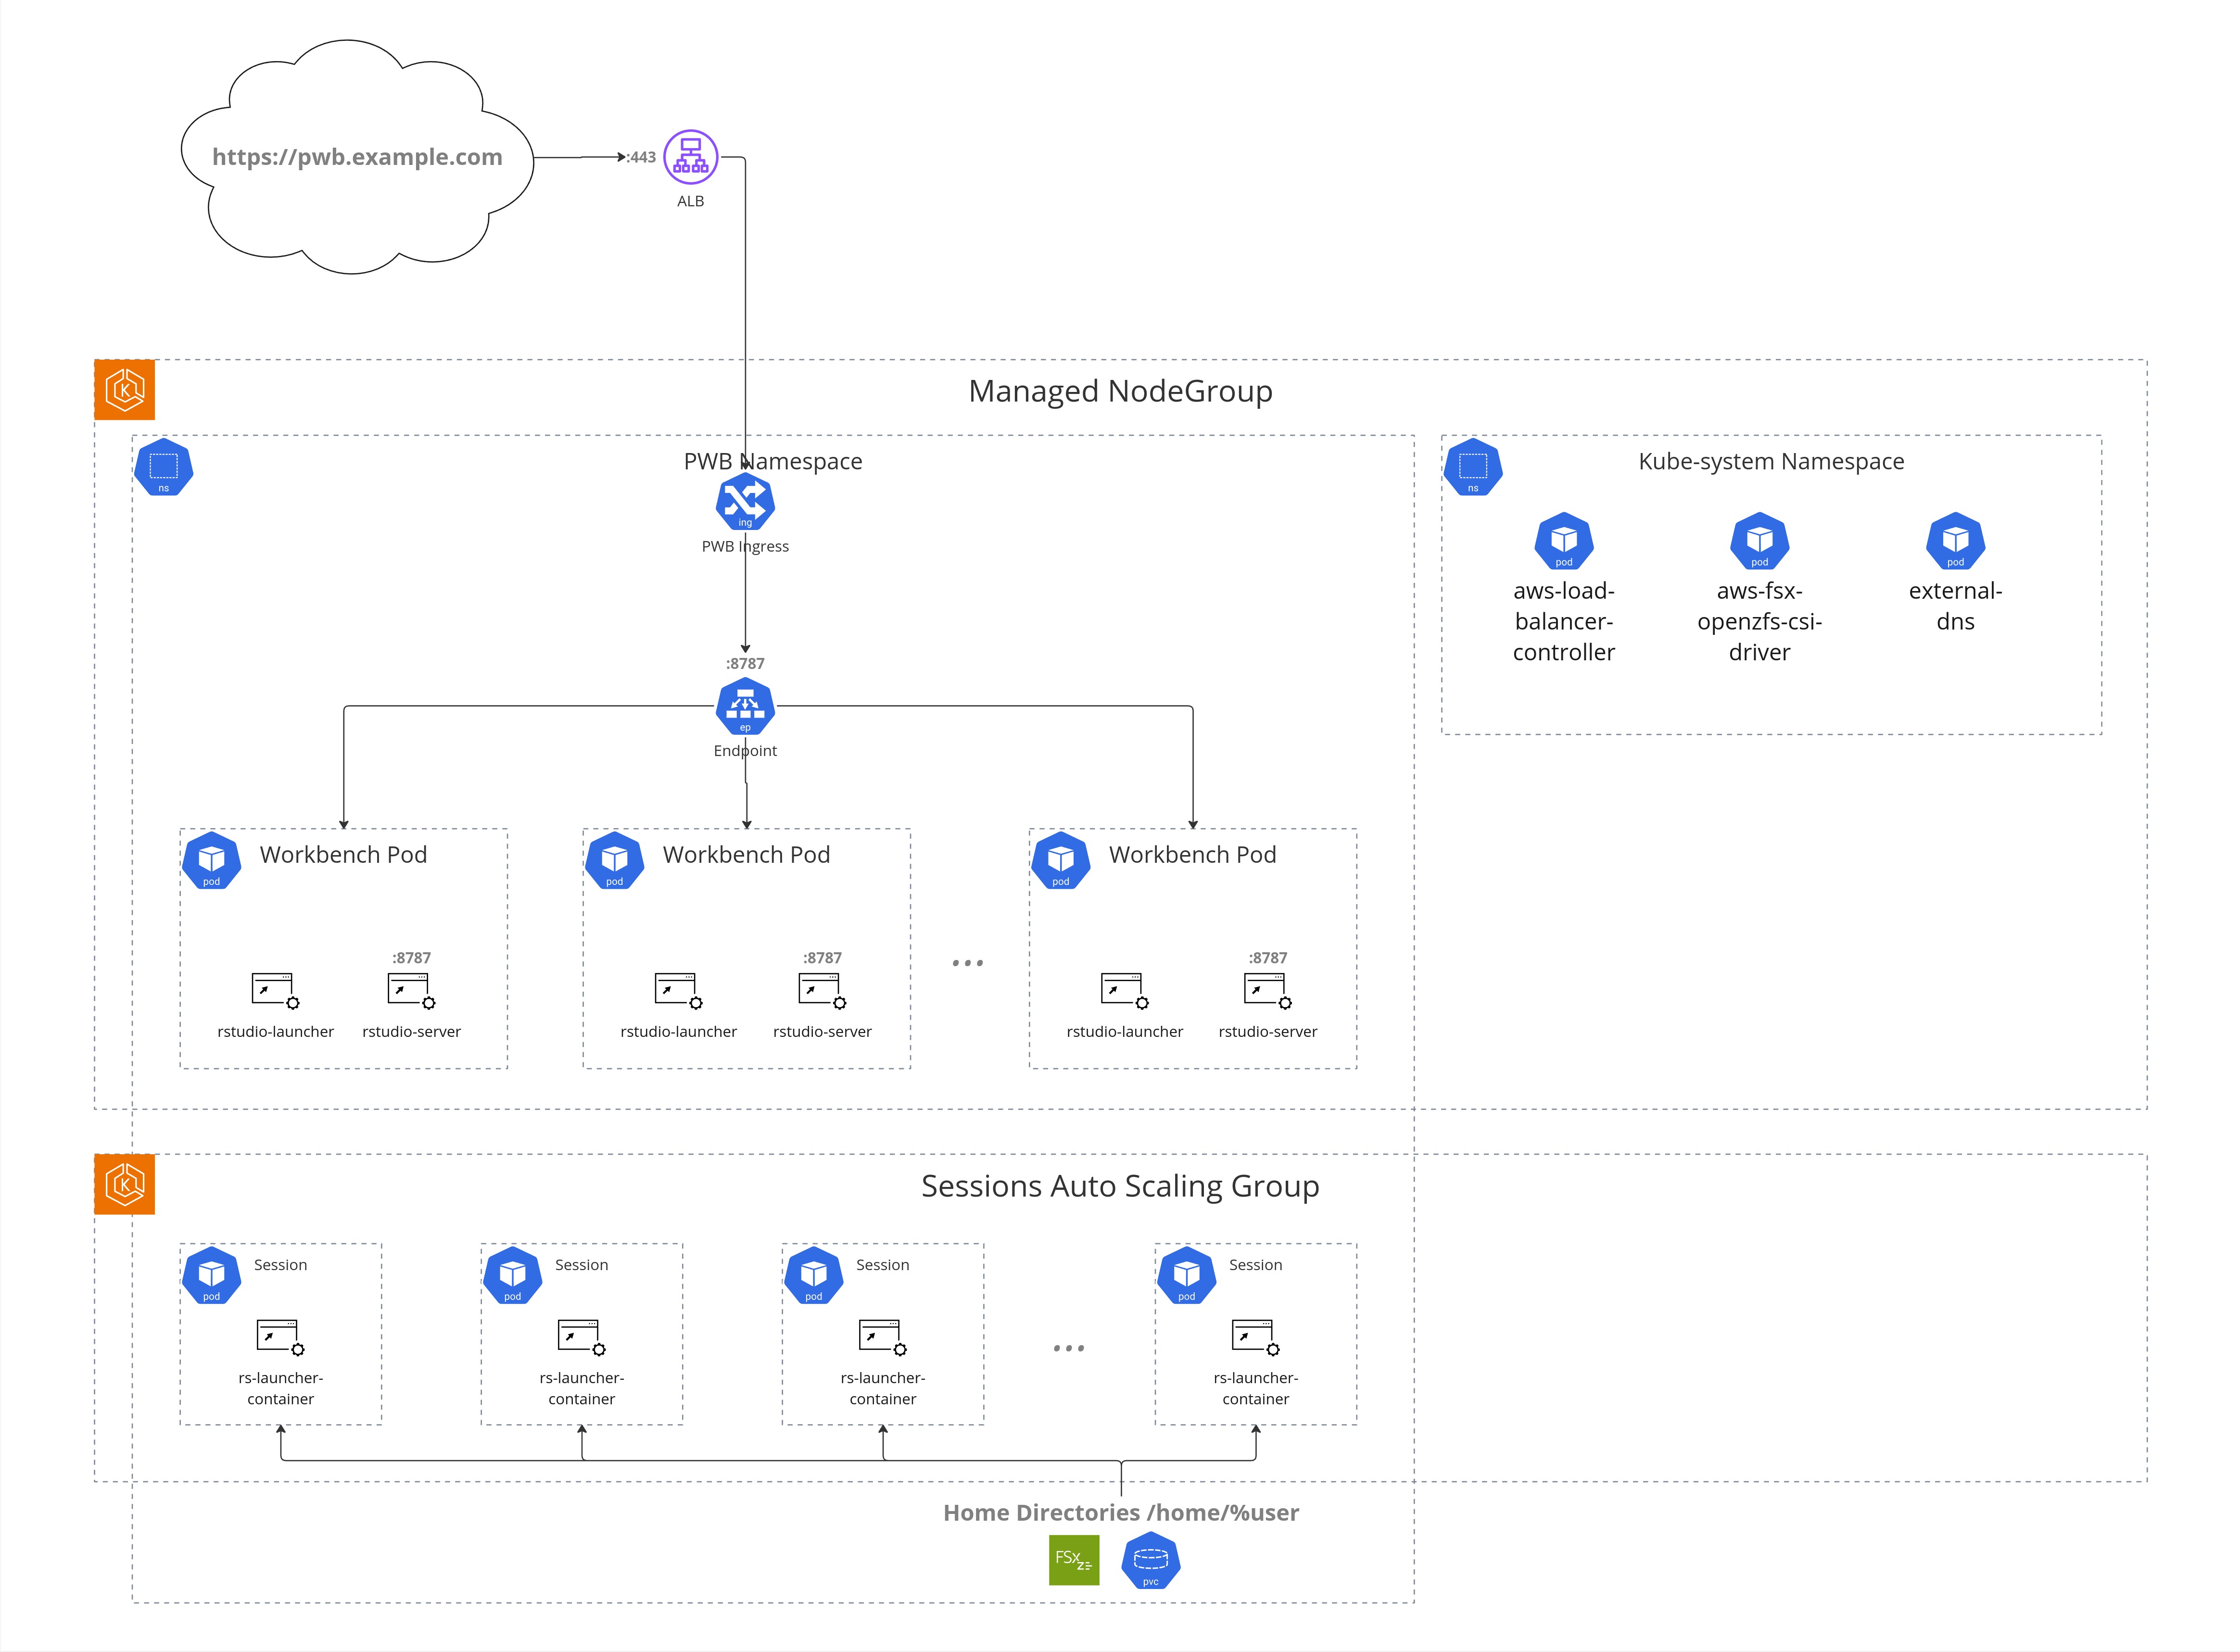Click the aws-fsx-openzfs-csi-driver pod icon
Viewport: 2240px width, 1652px height.
pos(1759,541)
